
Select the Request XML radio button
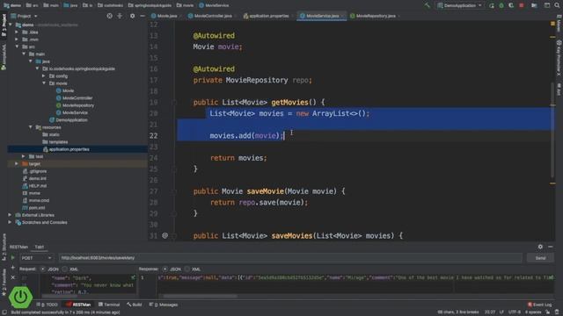[x=64, y=269]
